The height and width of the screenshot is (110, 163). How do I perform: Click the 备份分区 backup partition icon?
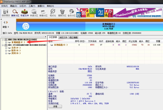pyautogui.click(x=72, y=12)
